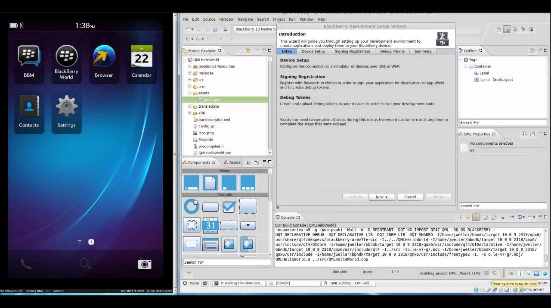Collapse the QMLHelloWorld project node

(185, 60)
